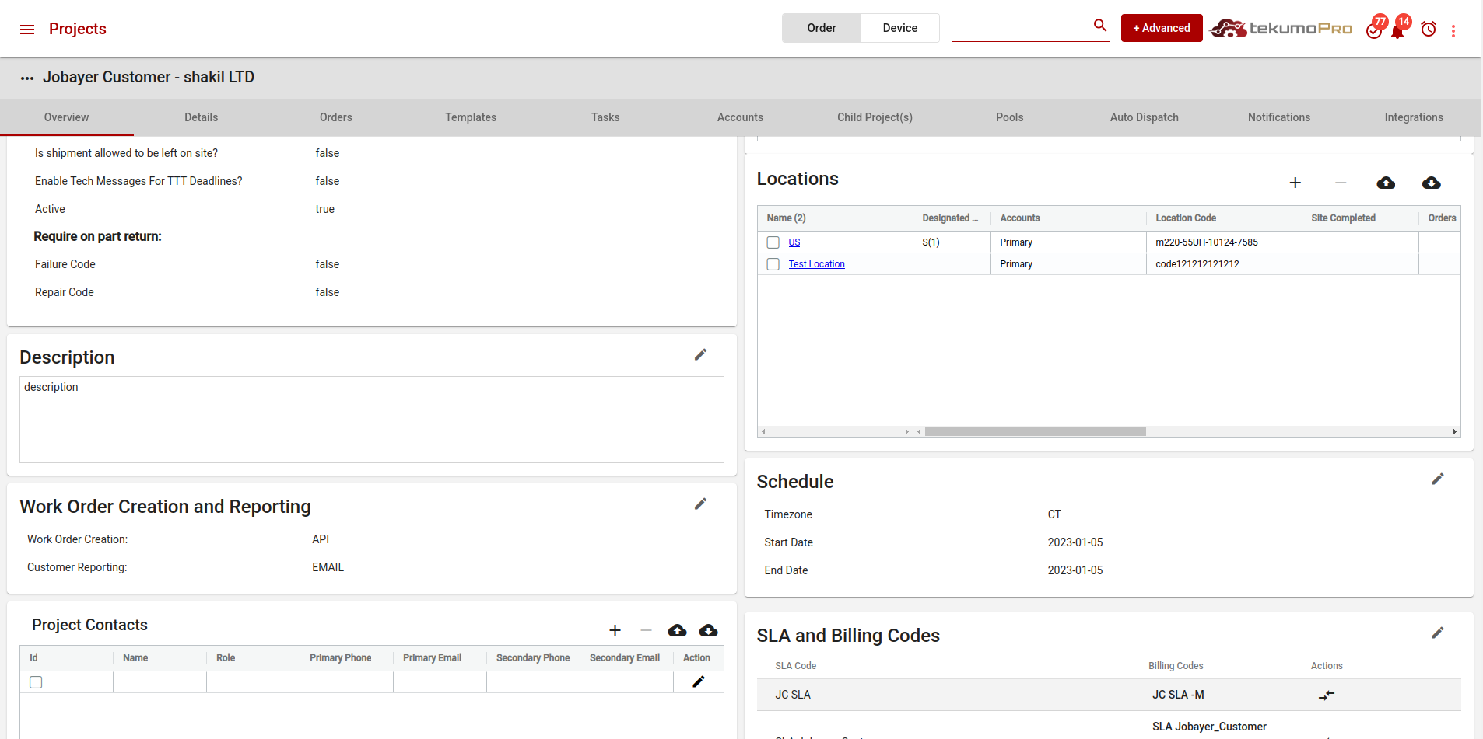
Task: Open the alarm clock reminders icon
Action: click(1428, 30)
